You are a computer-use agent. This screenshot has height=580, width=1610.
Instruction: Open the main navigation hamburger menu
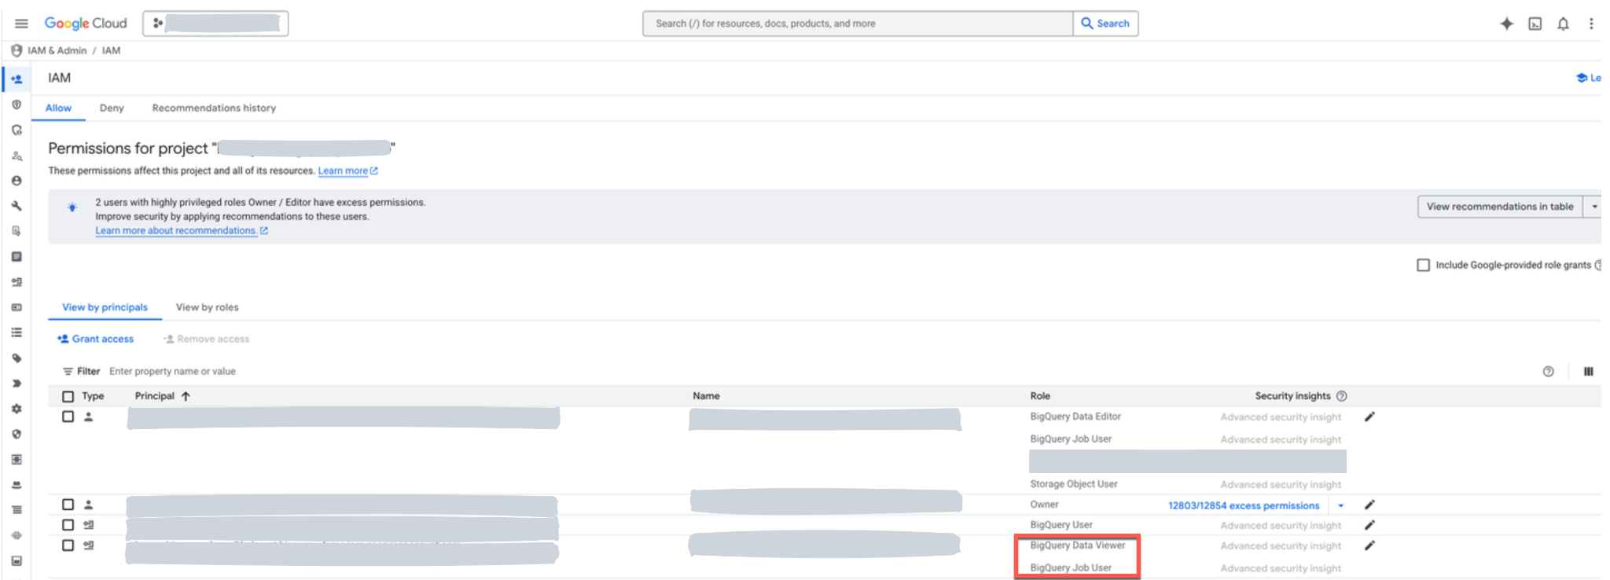click(x=21, y=24)
